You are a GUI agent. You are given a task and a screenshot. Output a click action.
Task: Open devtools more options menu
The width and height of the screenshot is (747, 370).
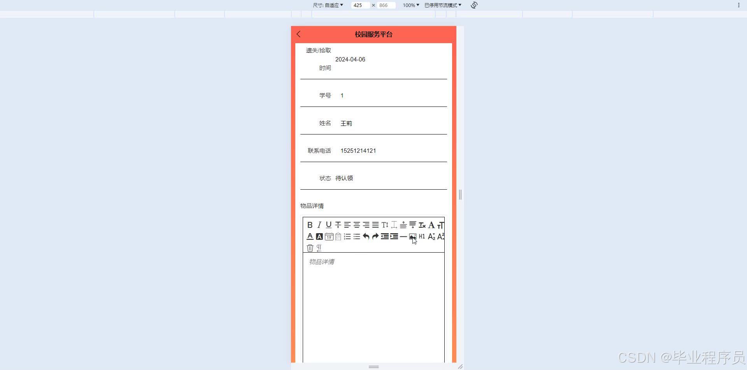(x=738, y=5)
